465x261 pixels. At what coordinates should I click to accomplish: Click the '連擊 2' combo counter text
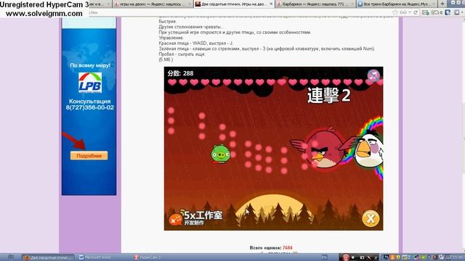point(329,96)
